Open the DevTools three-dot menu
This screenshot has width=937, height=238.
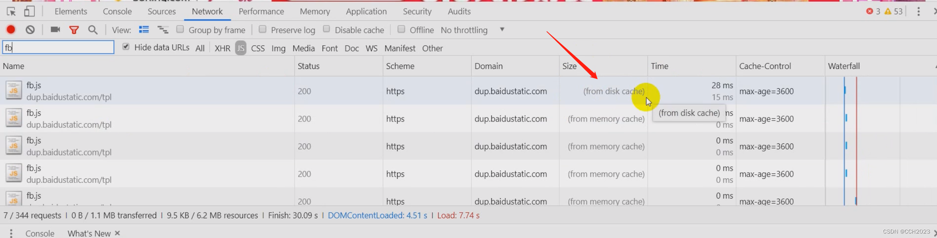coord(918,12)
